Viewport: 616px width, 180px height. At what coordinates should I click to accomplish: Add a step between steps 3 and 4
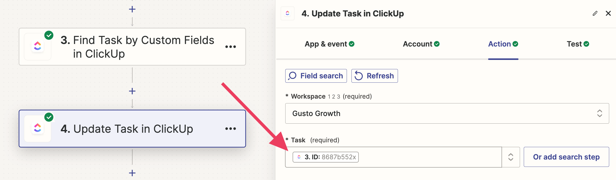coord(132,91)
